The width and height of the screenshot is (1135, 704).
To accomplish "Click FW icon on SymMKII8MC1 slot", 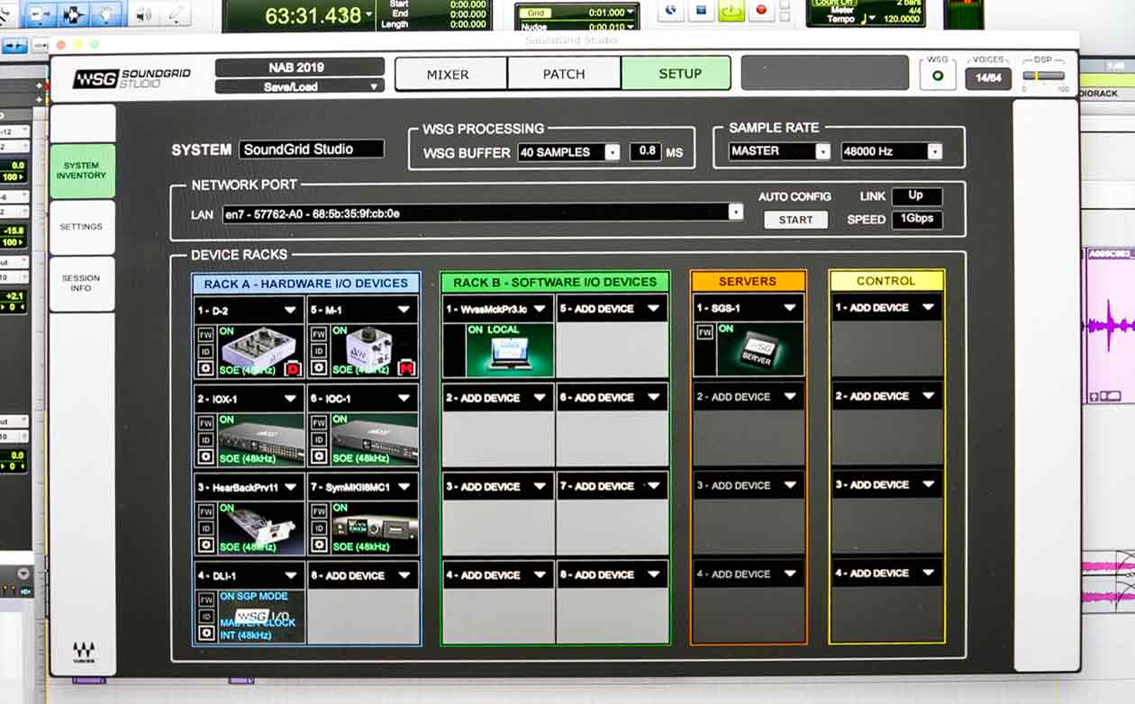I will click(319, 510).
